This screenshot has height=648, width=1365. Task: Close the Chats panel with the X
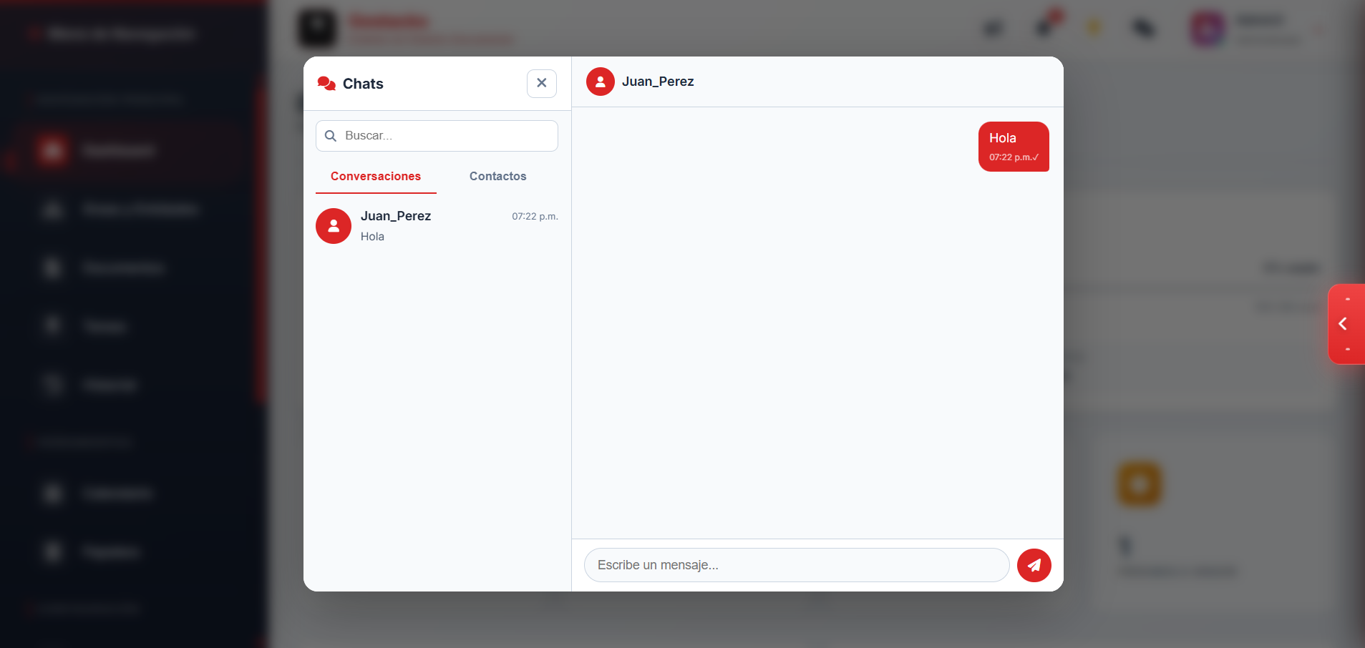[x=542, y=83]
